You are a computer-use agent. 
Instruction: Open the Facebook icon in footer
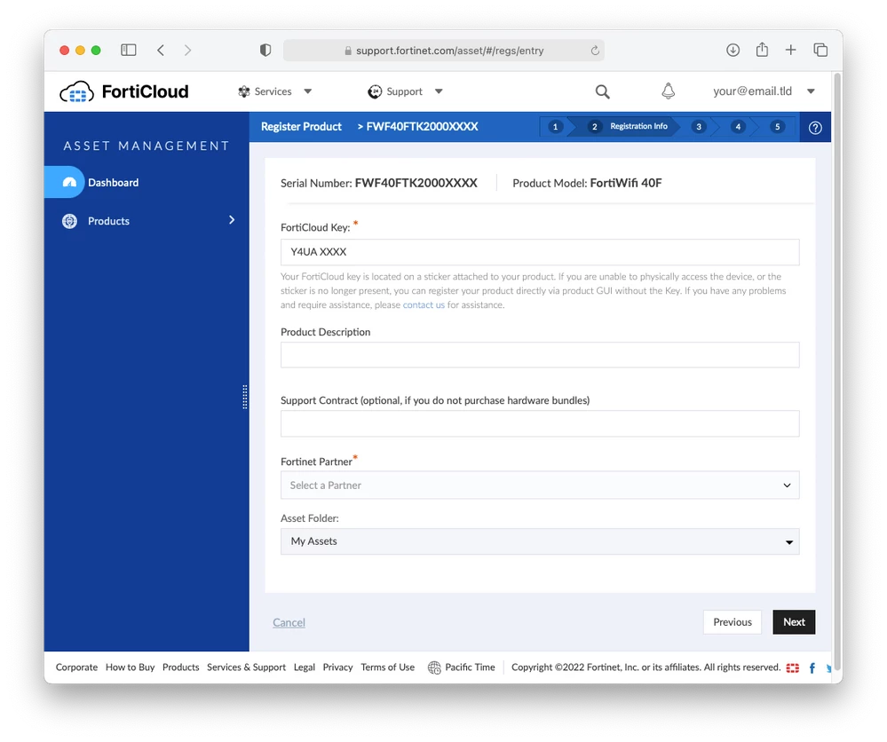click(x=812, y=668)
